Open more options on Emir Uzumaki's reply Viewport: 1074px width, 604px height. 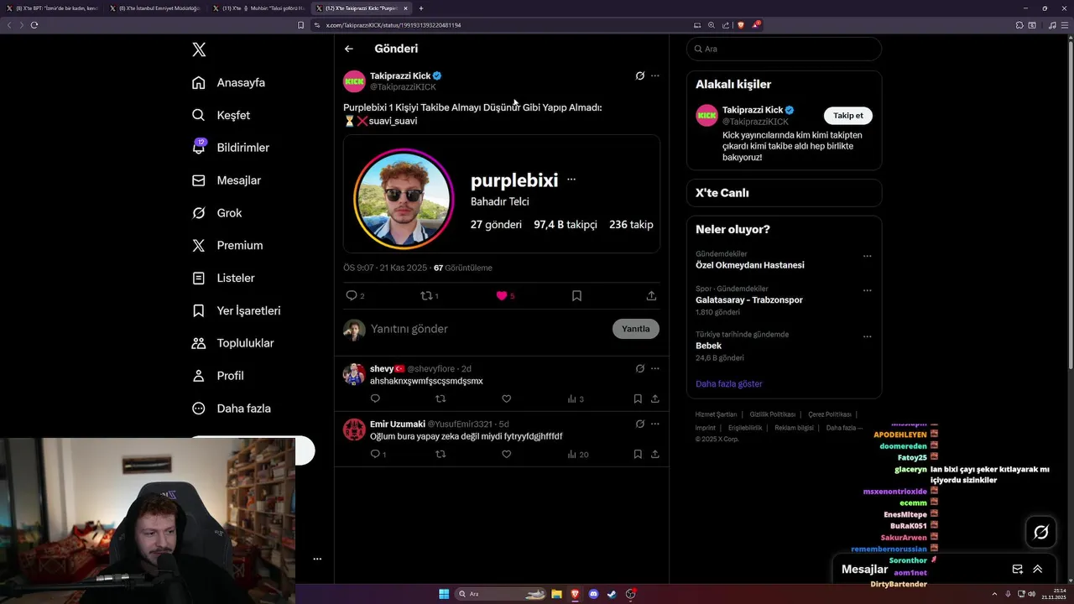pos(655,424)
